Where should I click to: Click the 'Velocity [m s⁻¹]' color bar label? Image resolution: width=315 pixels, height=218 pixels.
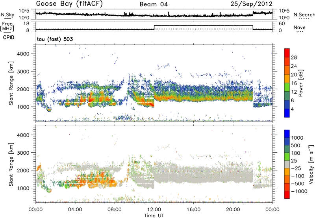click(311, 164)
